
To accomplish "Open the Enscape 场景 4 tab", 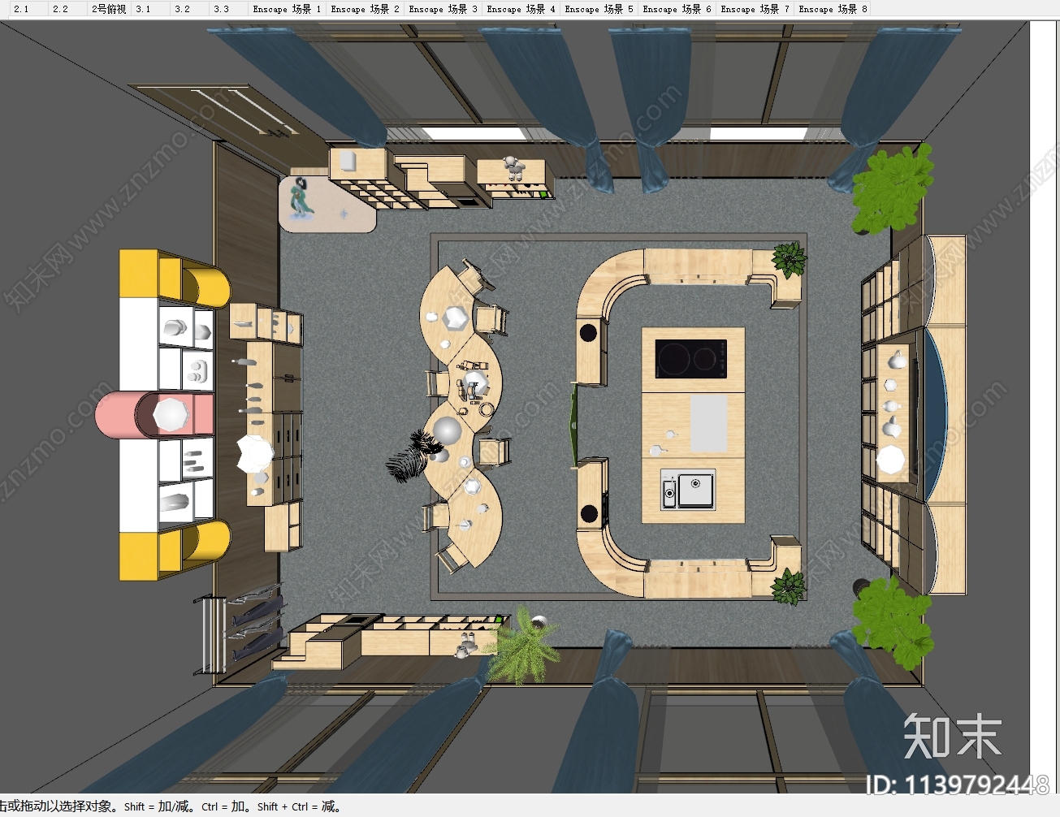I will pyautogui.click(x=521, y=9).
